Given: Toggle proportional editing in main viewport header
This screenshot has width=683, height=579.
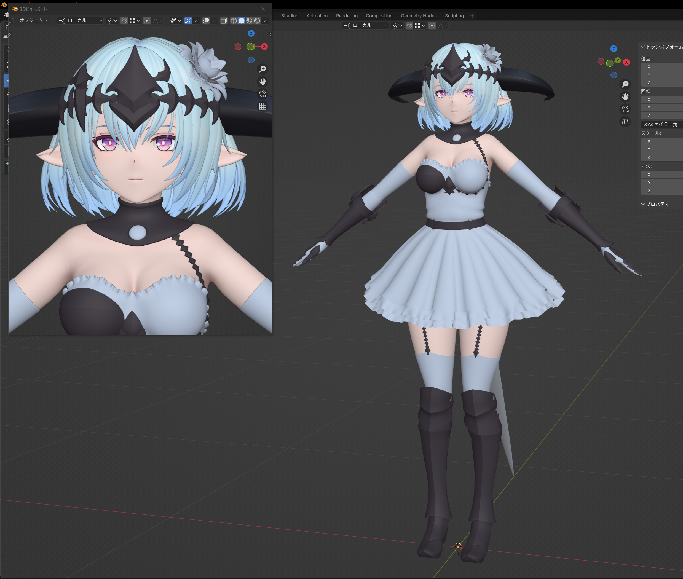Looking at the screenshot, I should 432,26.
